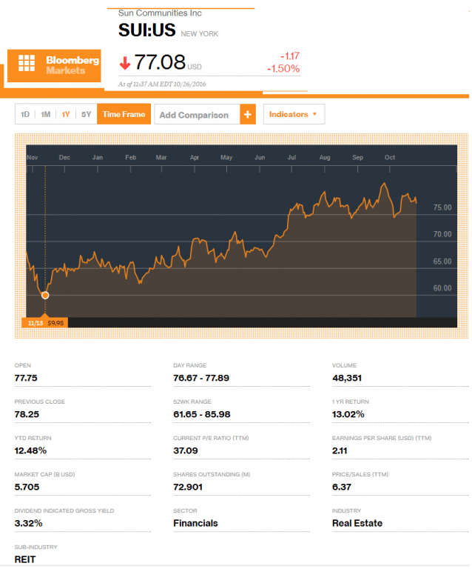
Task: Click the red down arrow price indicator
Action: coord(124,63)
